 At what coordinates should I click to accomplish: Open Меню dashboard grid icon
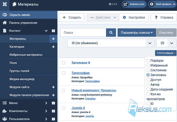[53, 103]
